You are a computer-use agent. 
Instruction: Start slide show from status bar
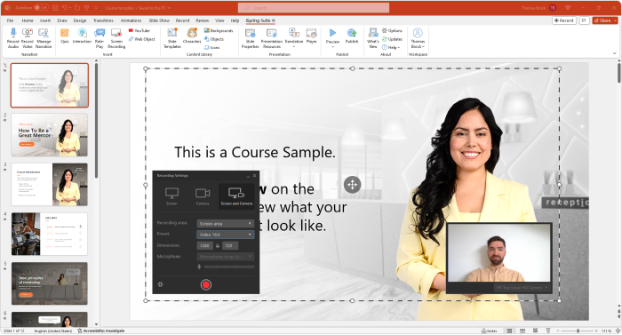point(548,331)
